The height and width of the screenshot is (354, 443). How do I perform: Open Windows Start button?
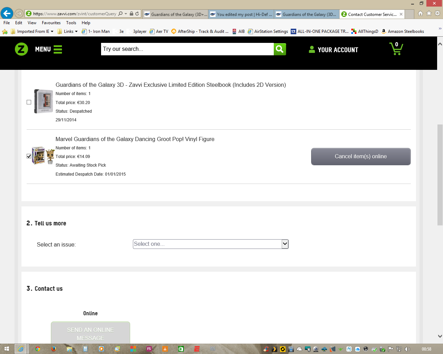coord(7,349)
